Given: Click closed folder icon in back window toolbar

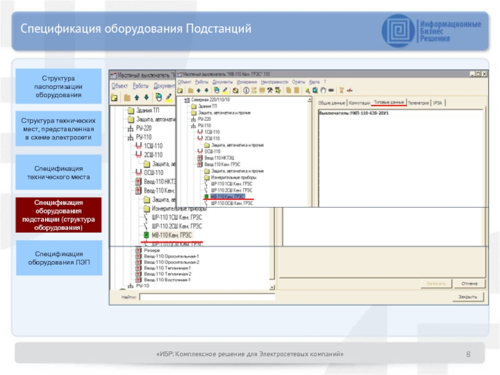Looking at the screenshot, I should coord(127,97).
